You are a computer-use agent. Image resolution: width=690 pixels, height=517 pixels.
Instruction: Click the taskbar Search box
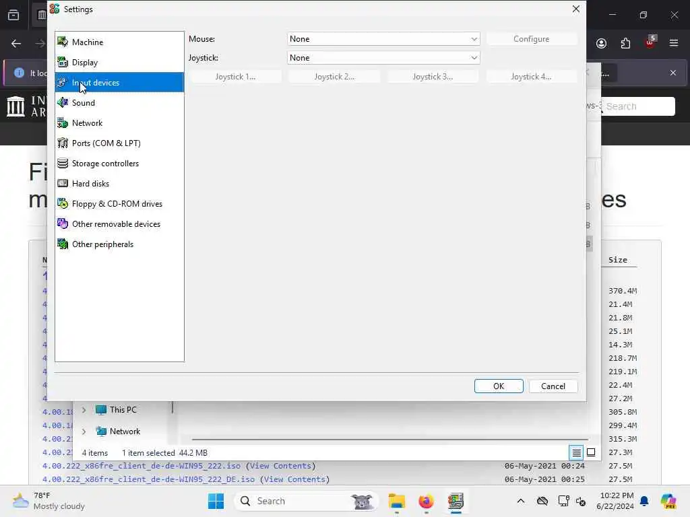(x=307, y=501)
